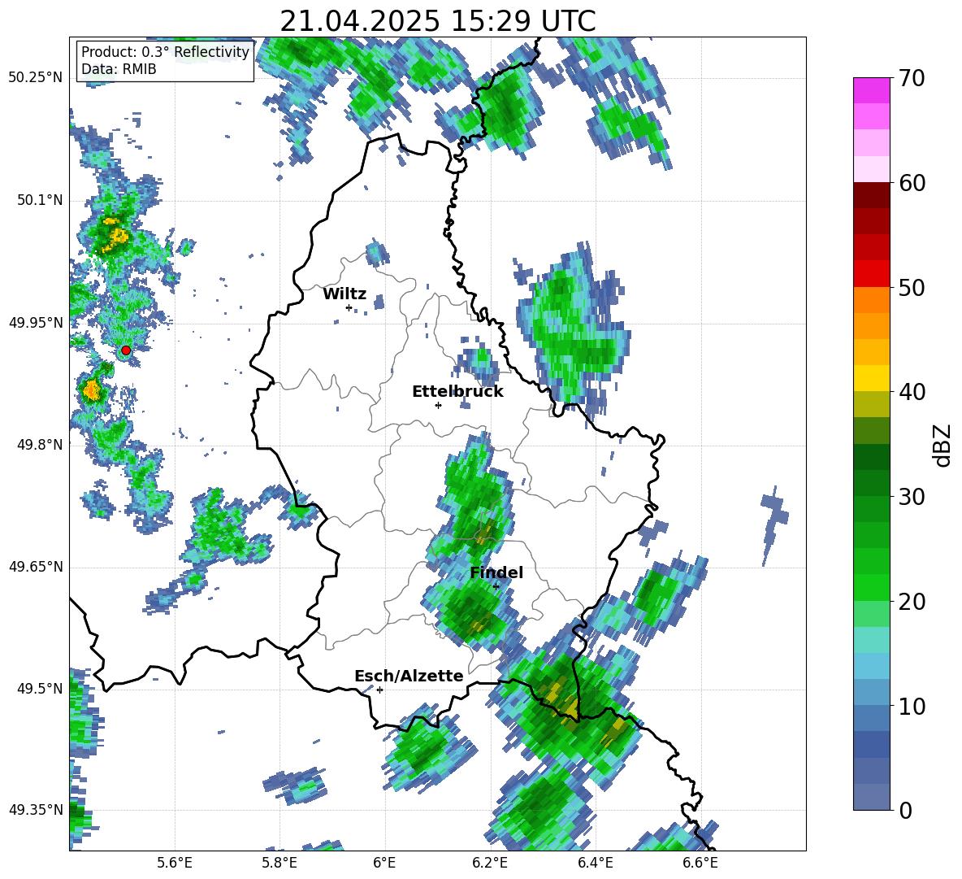
Task: Click the orange swatch just below 50 dBZ
Action: [871, 299]
